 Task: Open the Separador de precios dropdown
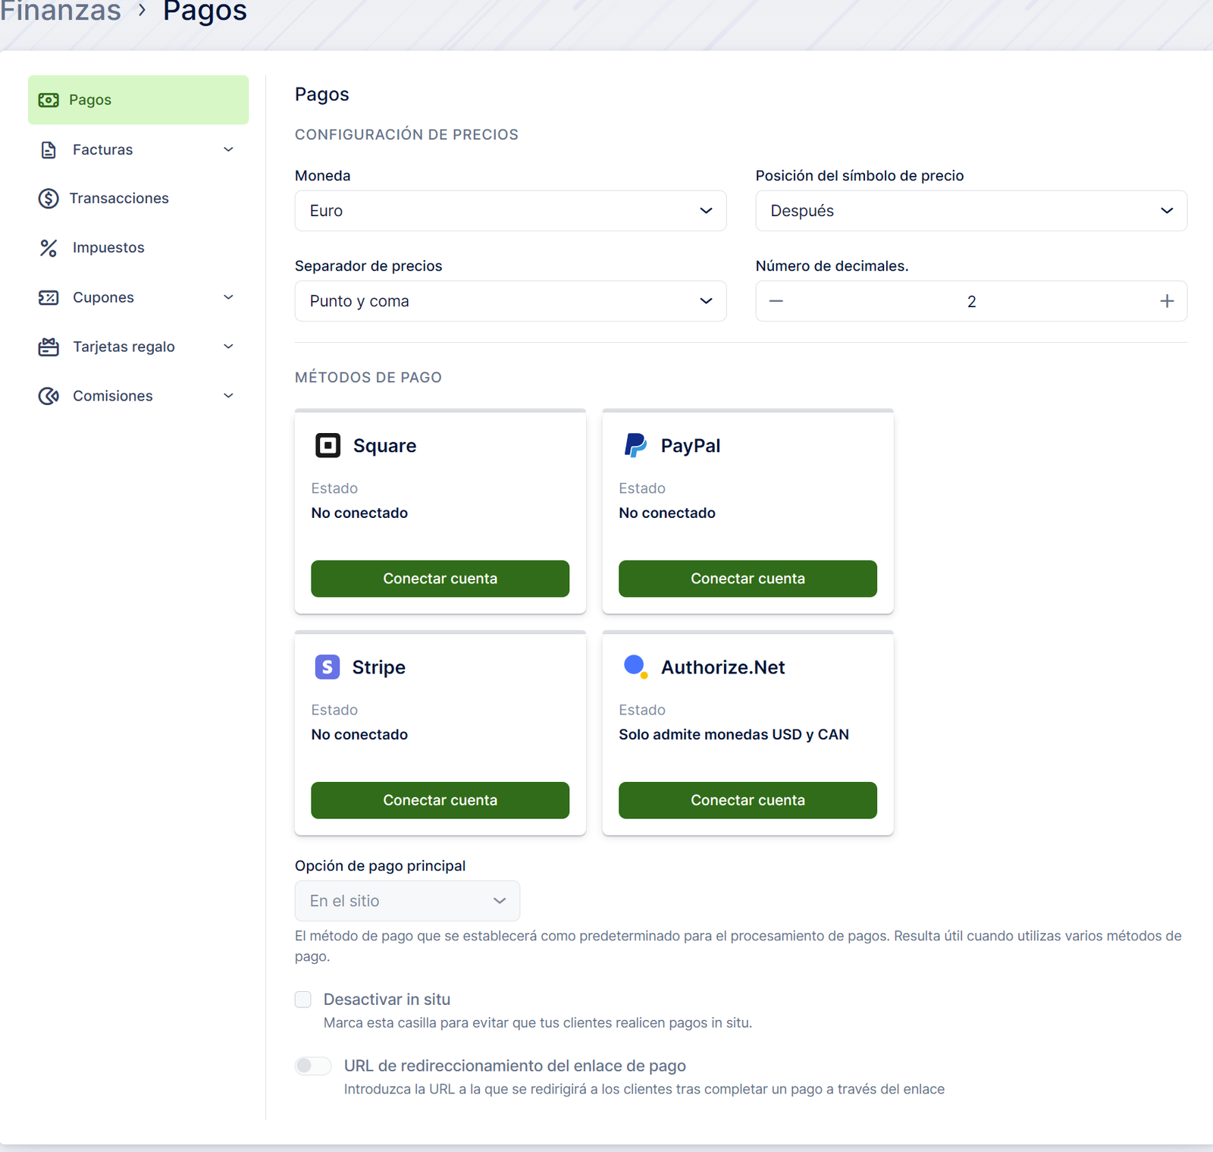pyautogui.click(x=510, y=301)
